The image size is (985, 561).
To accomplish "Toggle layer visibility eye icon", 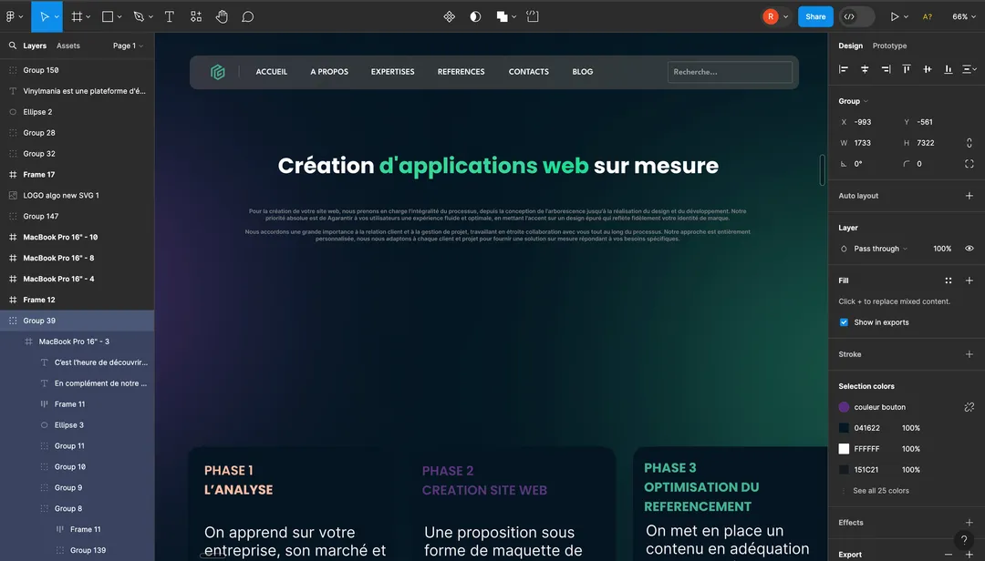I will tap(969, 249).
